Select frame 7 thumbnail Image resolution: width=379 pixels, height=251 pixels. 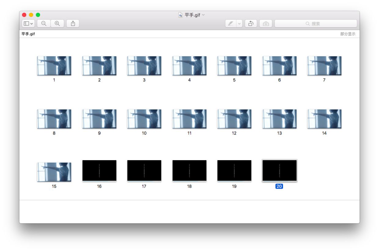coord(324,66)
